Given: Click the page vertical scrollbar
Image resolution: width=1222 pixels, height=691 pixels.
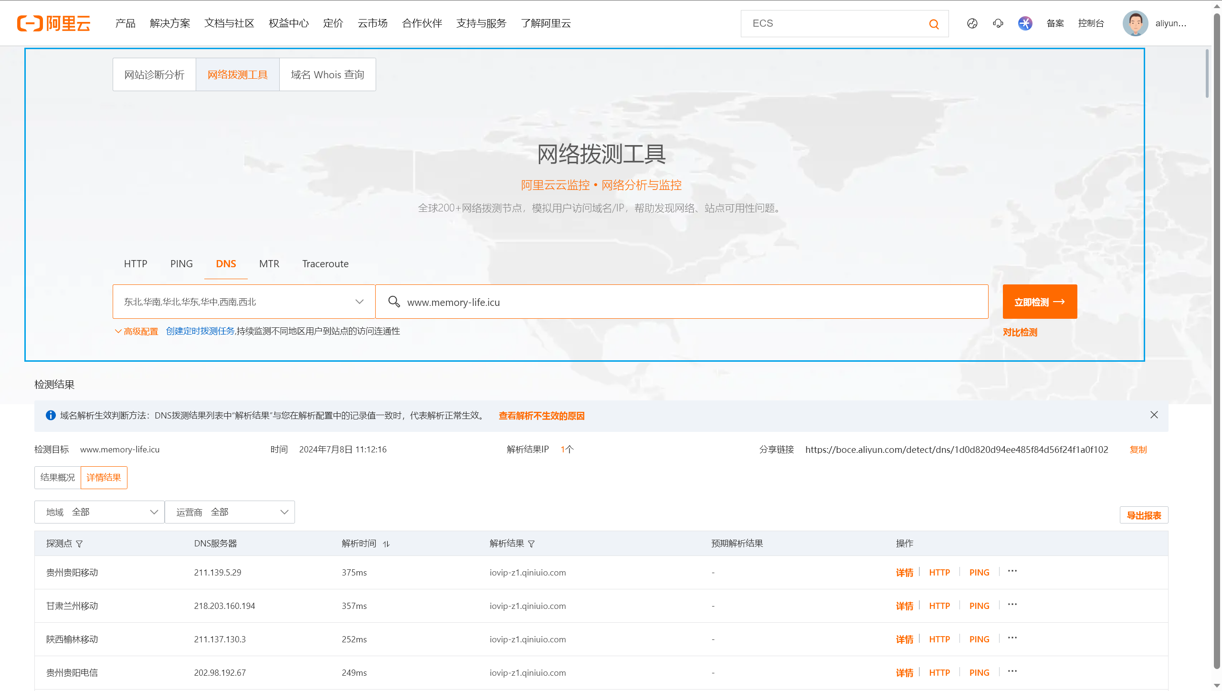Looking at the screenshot, I should coord(1217,341).
